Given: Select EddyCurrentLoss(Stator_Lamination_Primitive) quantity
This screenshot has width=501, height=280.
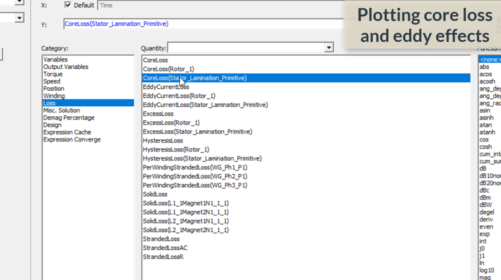Looking at the screenshot, I should 205,105.
